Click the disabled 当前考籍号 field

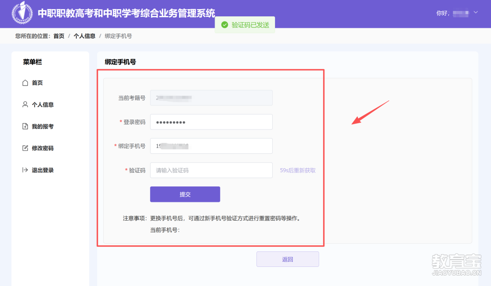211,98
